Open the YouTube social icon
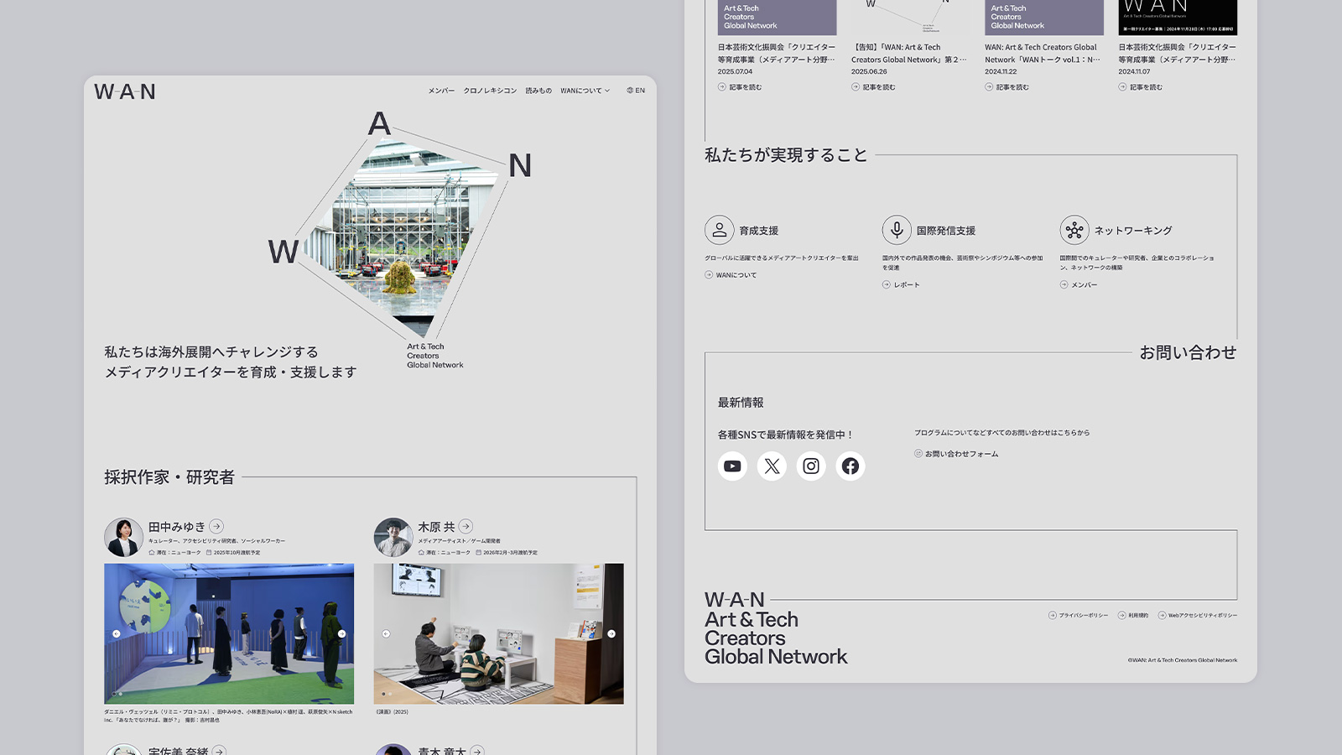The image size is (1342, 755). [732, 466]
